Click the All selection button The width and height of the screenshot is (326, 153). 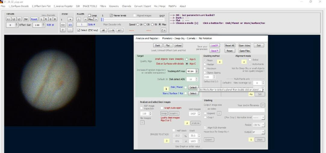point(103,30)
